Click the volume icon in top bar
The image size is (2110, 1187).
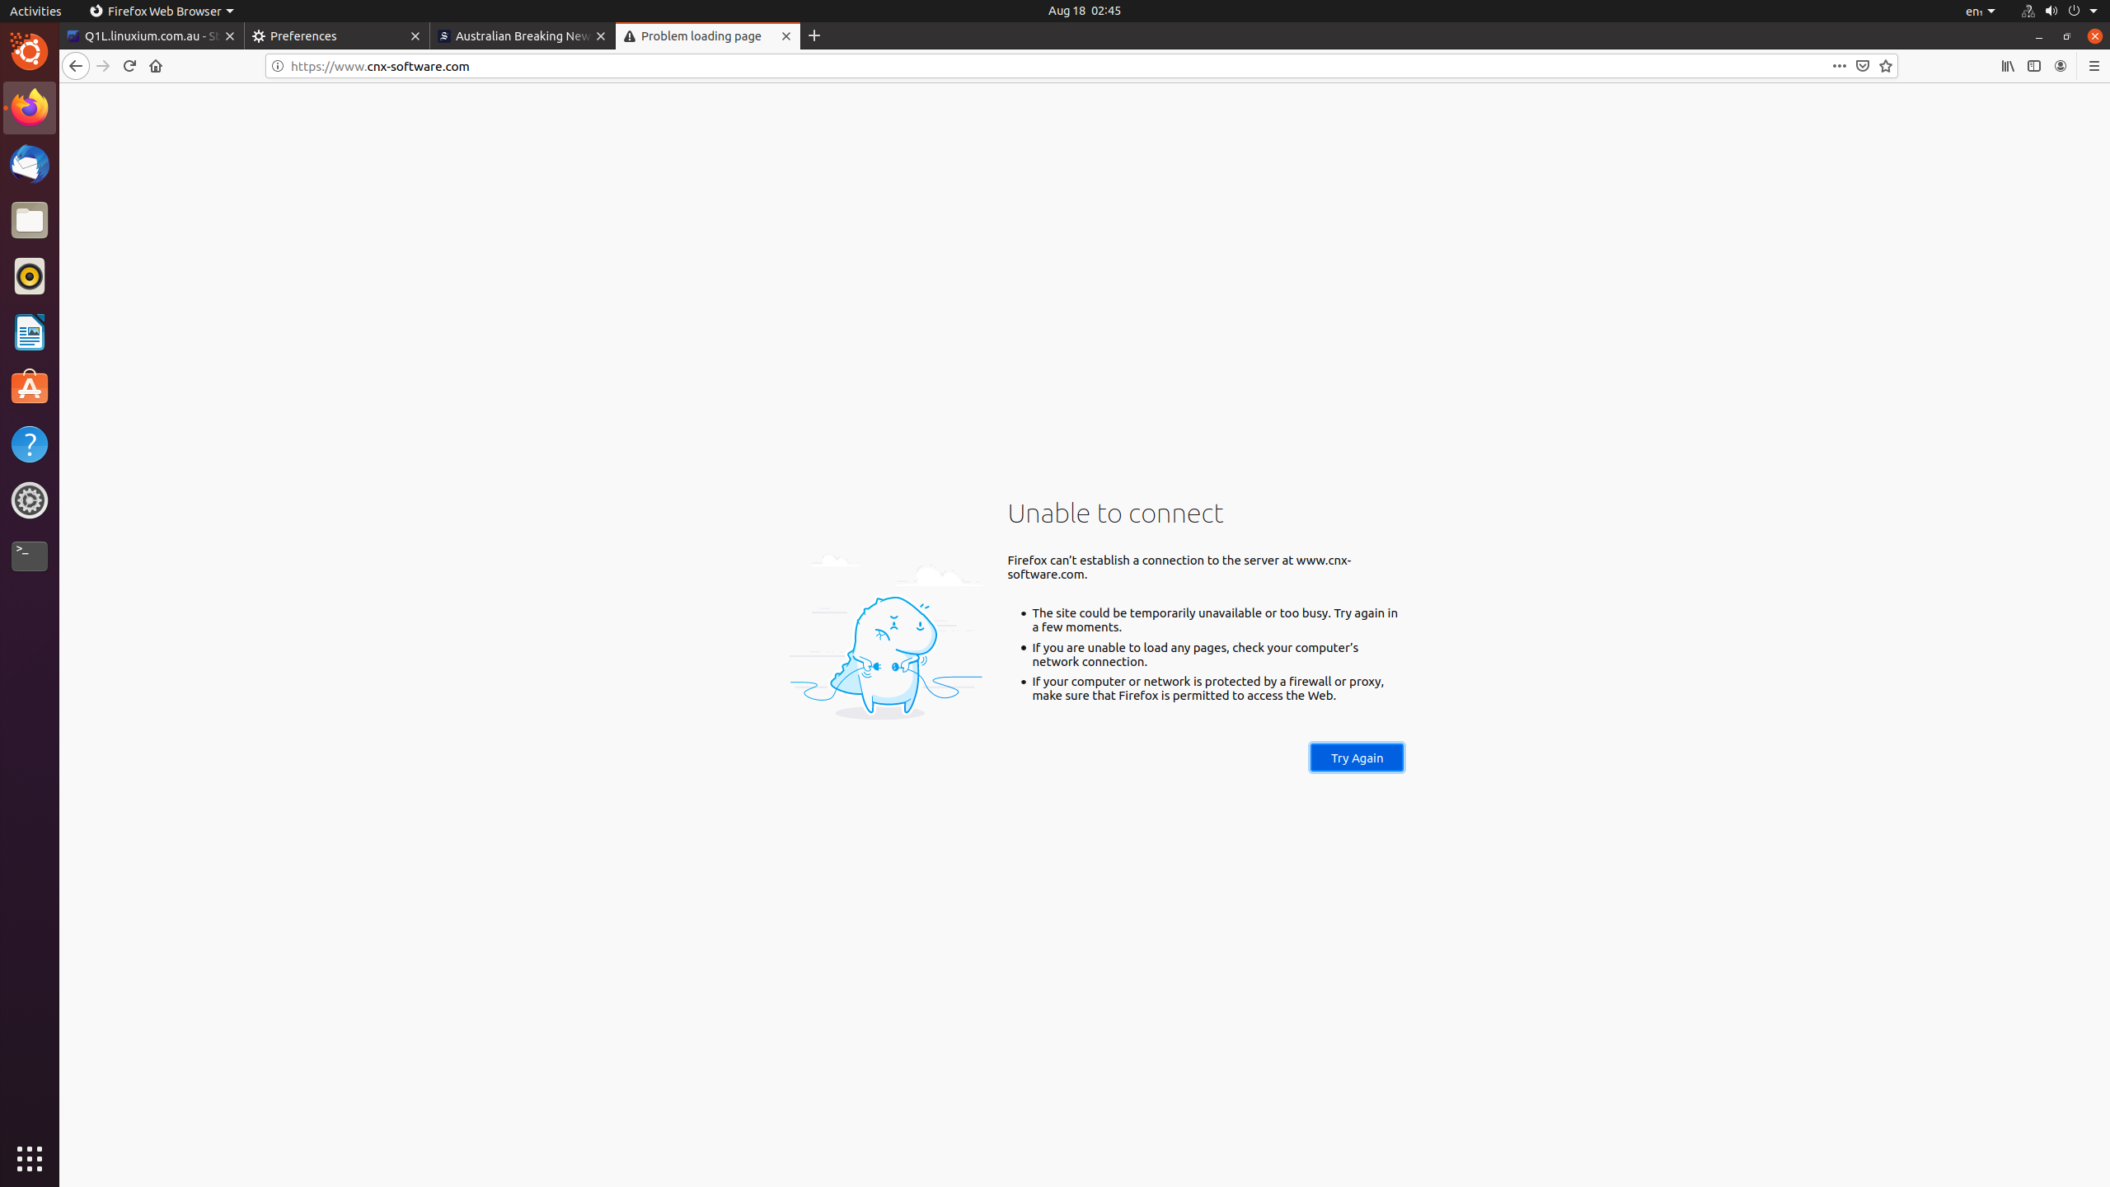click(x=2051, y=11)
